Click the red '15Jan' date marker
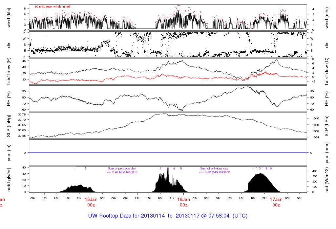The height and width of the screenshot is (229, 336). [91, 199]
